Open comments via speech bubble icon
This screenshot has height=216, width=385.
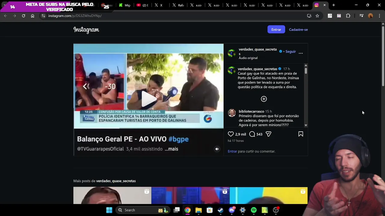click(x=252, y=134)
